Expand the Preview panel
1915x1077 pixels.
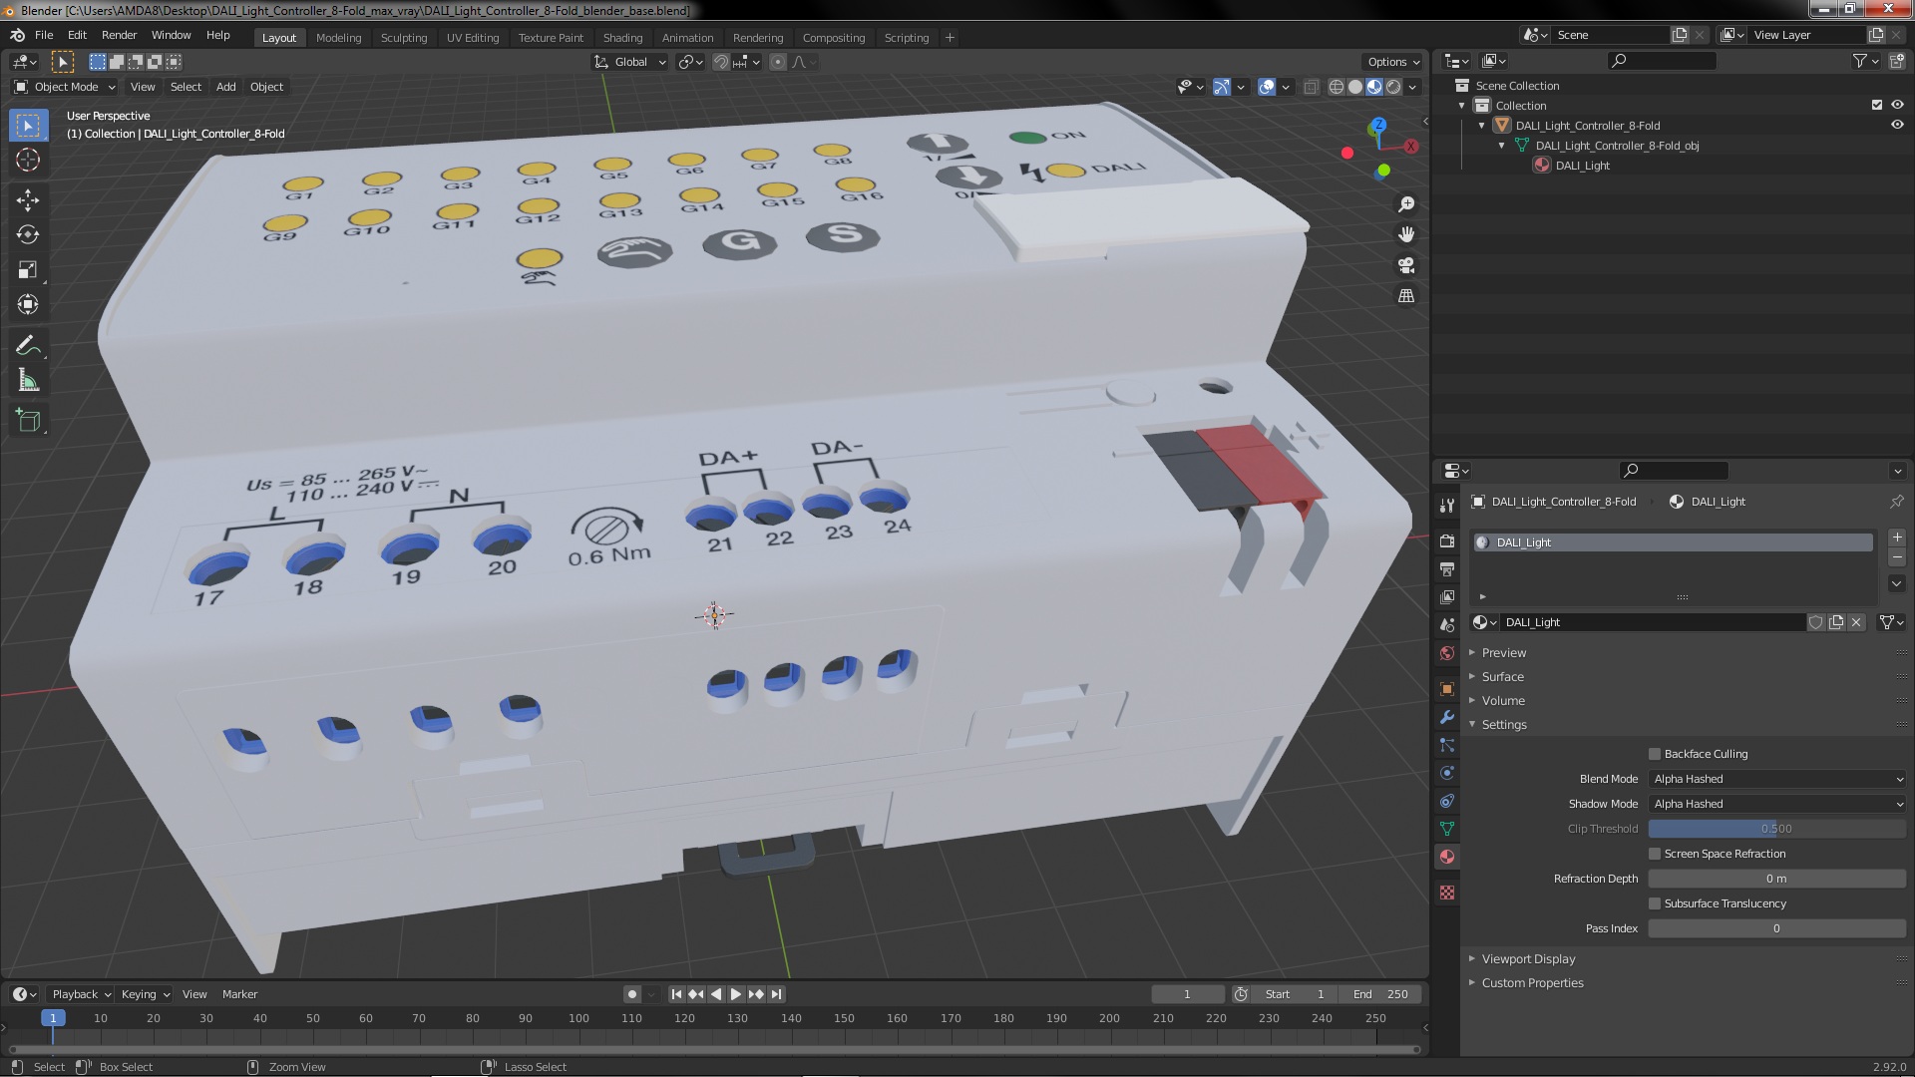[x=1504, y=653]
